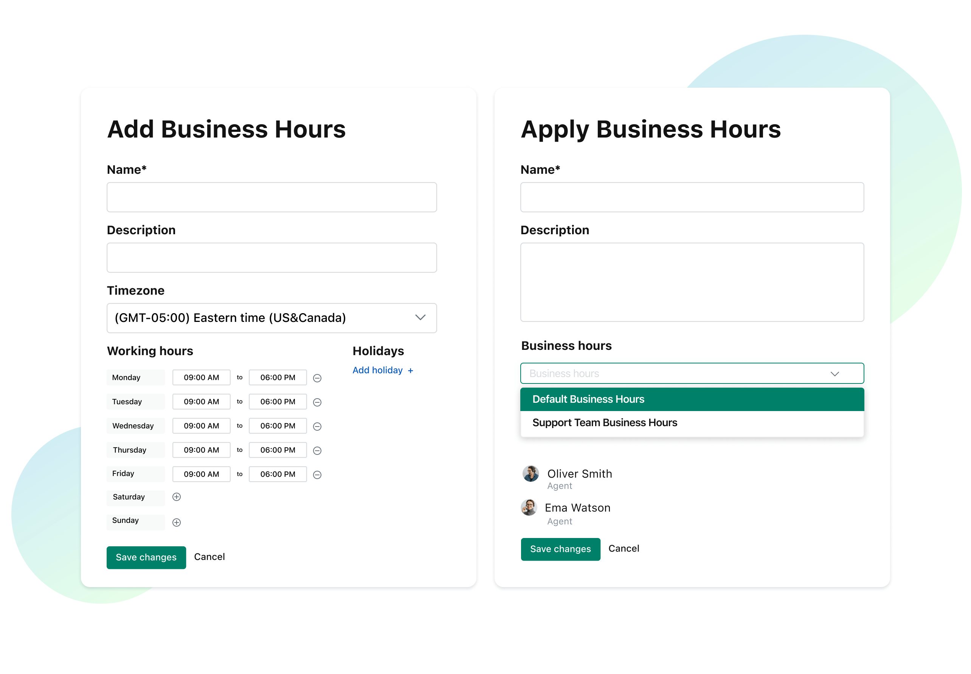Cancel the Add Business Hours form
Screen dimensions: 971x674
(x=209, y=557)
